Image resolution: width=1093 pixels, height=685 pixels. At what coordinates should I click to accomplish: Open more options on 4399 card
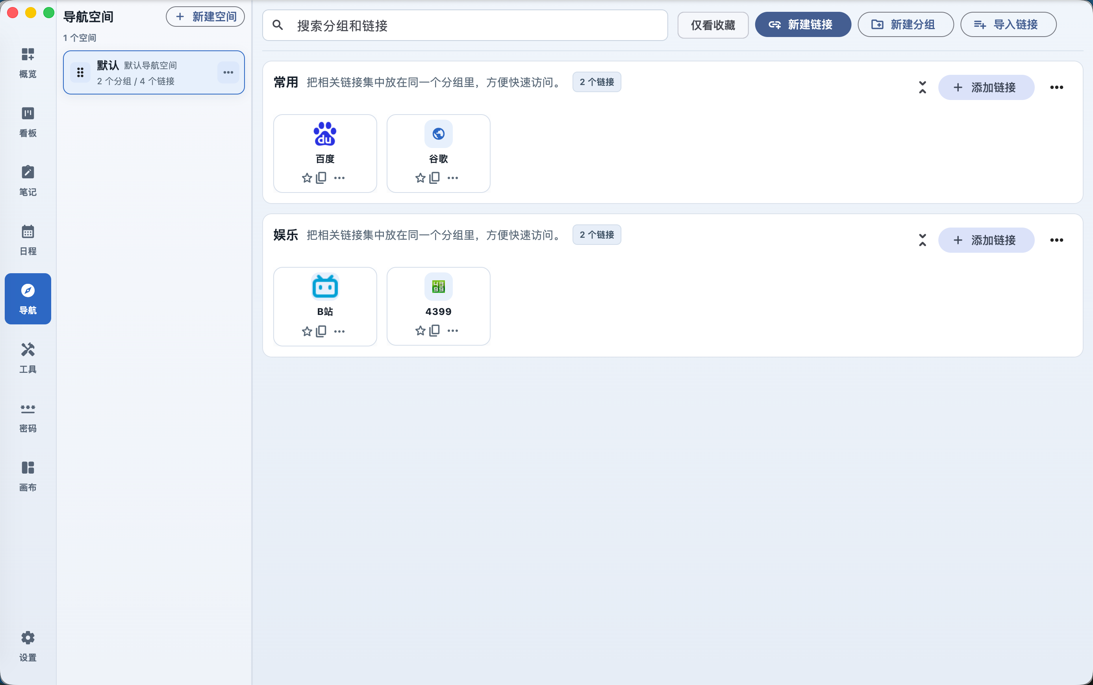click(x=452, y=331)
